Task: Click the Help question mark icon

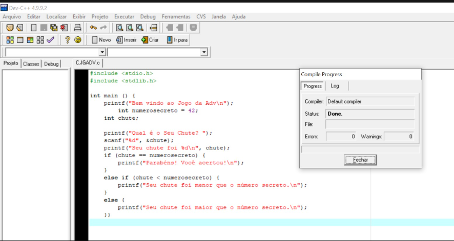Action: click(68, 40)
